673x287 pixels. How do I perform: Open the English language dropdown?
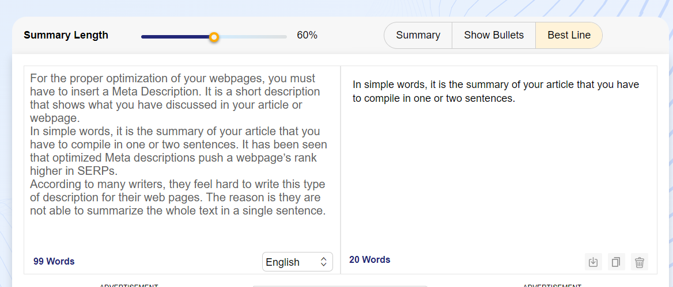tap(291, 262)
